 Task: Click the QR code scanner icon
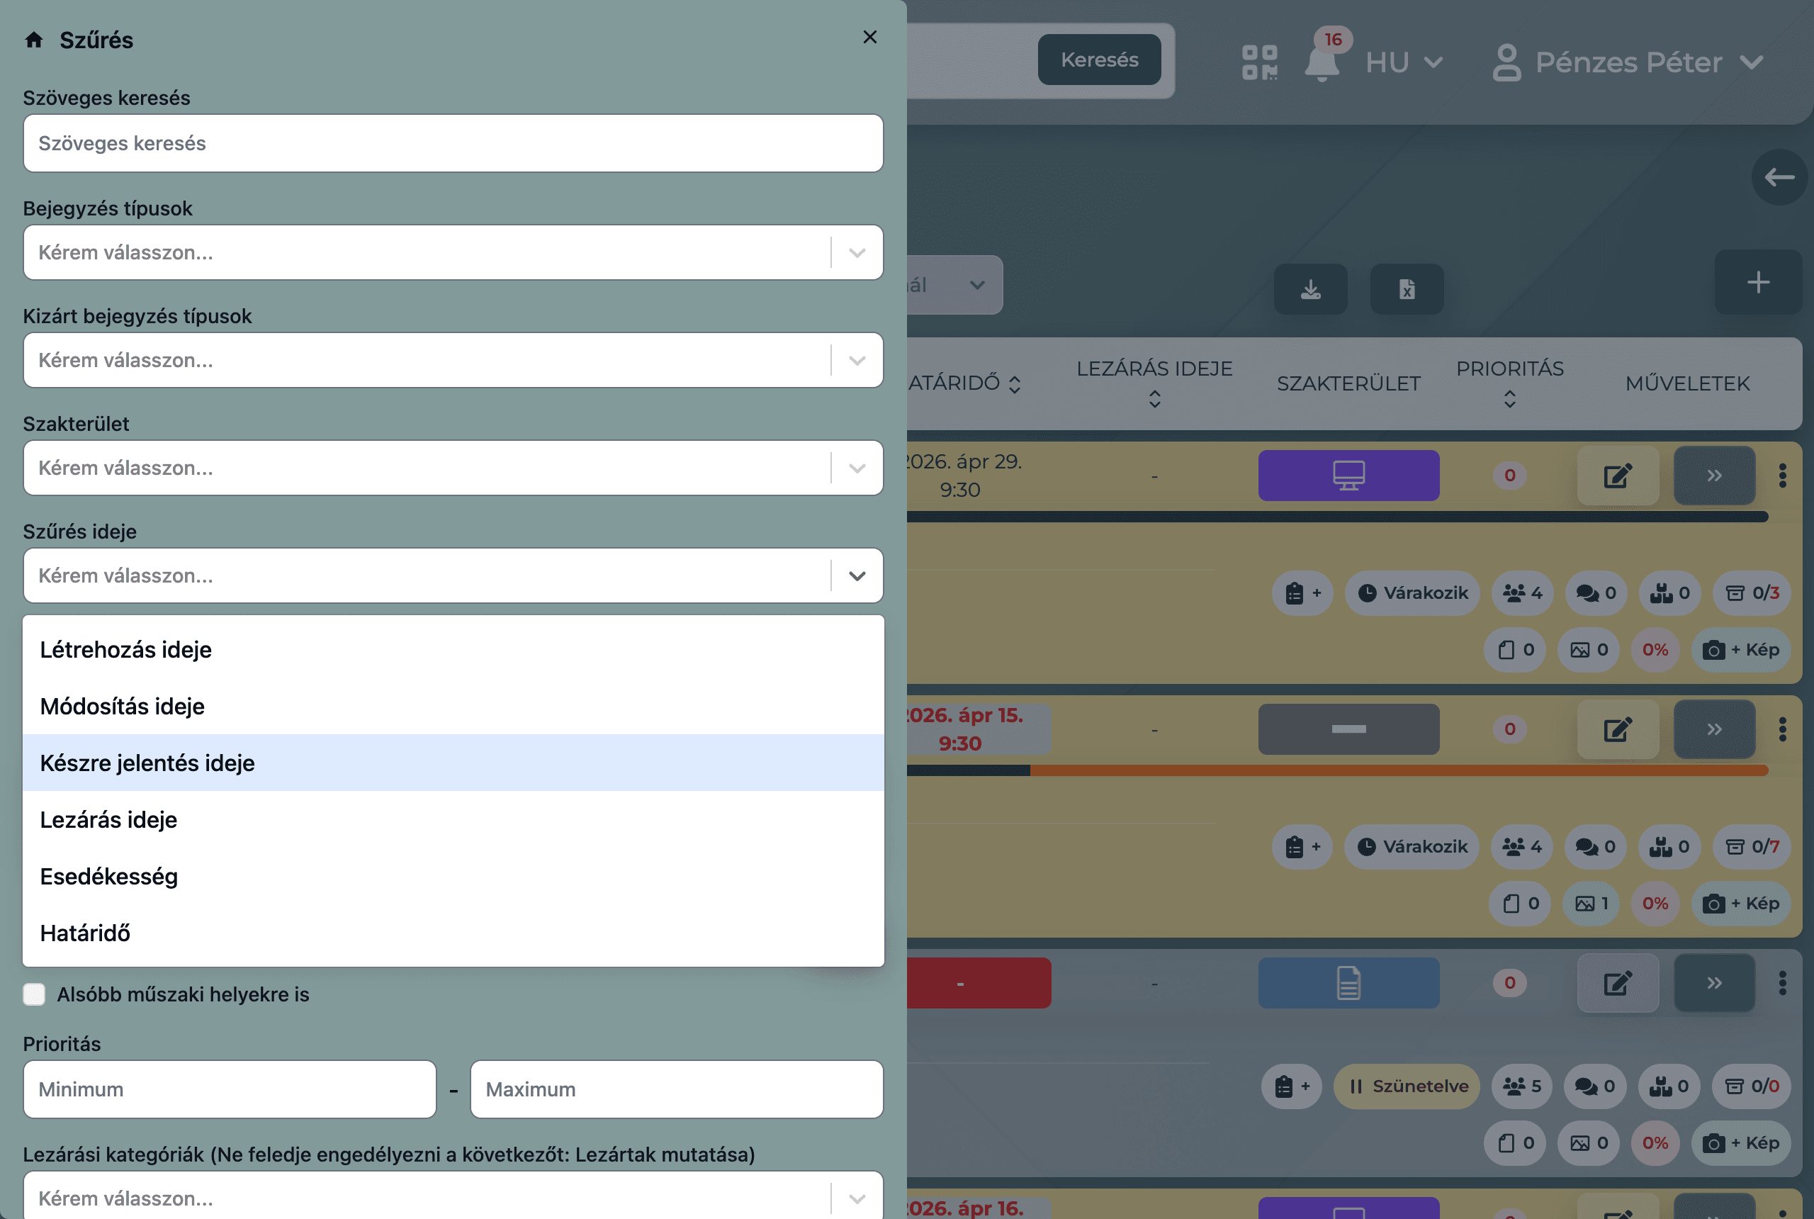[1259, 62]
